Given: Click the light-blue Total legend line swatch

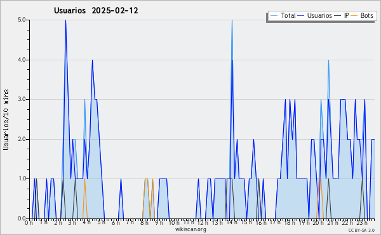Looking at the screenshot, I should pyautogui.click(x=274, y=16).
